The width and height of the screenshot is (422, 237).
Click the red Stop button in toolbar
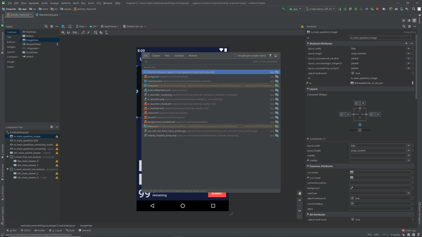coord(377,9)
